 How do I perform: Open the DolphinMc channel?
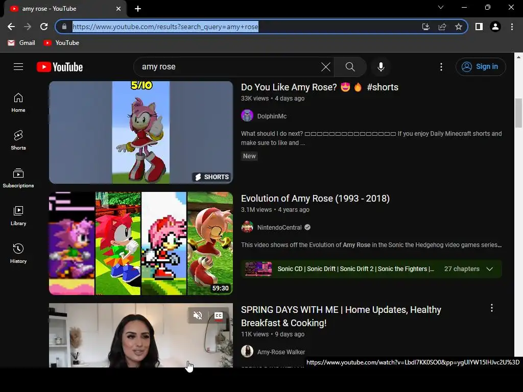(x=272, y=116)
